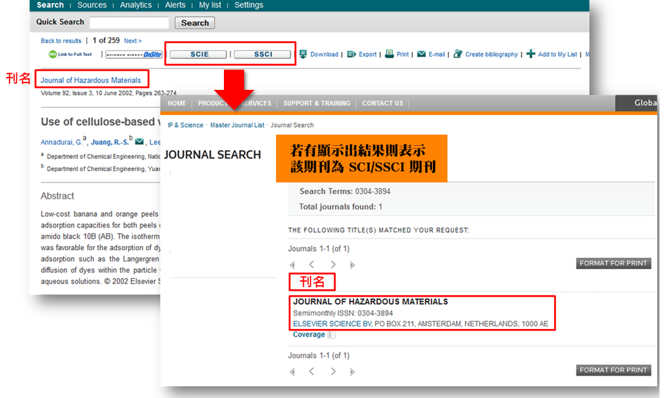This screenshot has width=665, height=398.
Task: Go to the Next record link
Action: pyautogui.click(x=133, y=41)
